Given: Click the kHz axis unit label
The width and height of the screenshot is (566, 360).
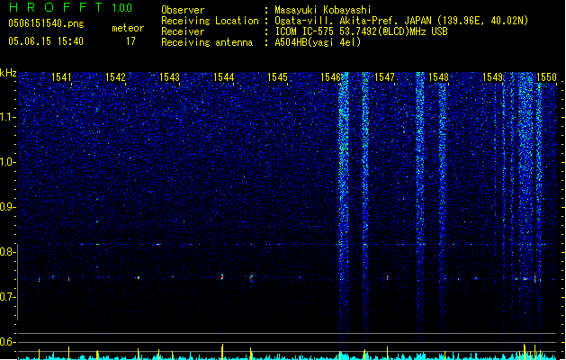Looking at the screenshot, I should tap(8, 73).
